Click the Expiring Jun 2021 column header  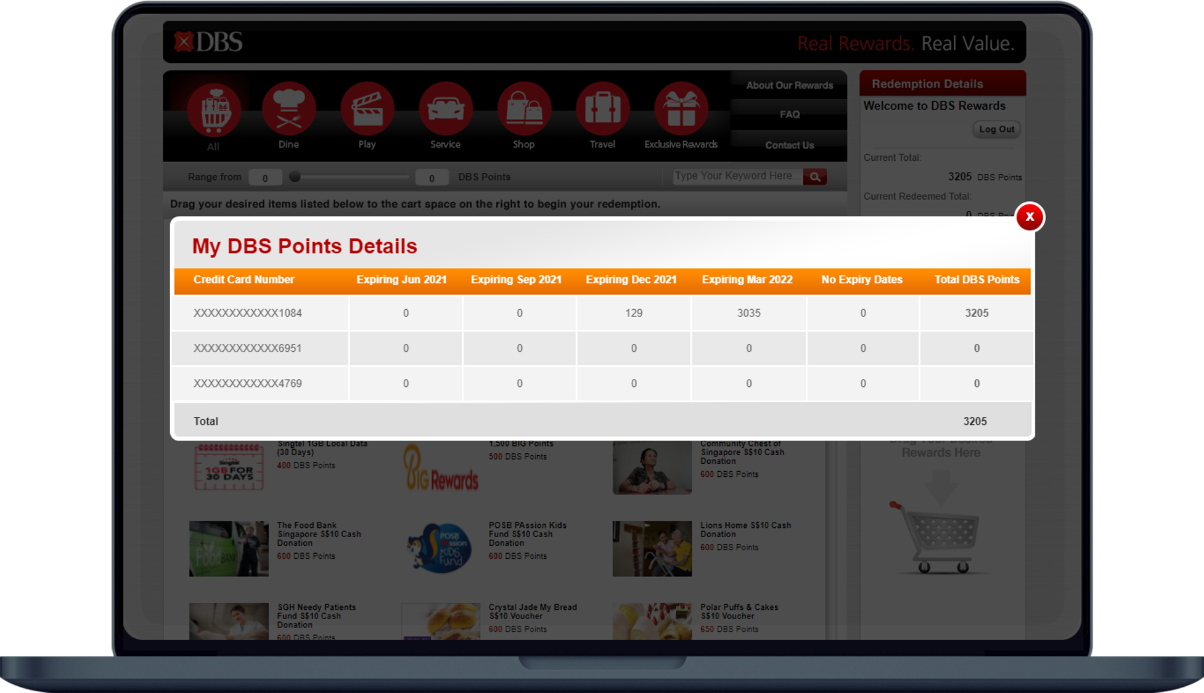[401, 280]
